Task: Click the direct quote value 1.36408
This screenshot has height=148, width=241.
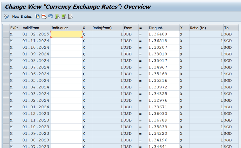Action: click(164, 34)
